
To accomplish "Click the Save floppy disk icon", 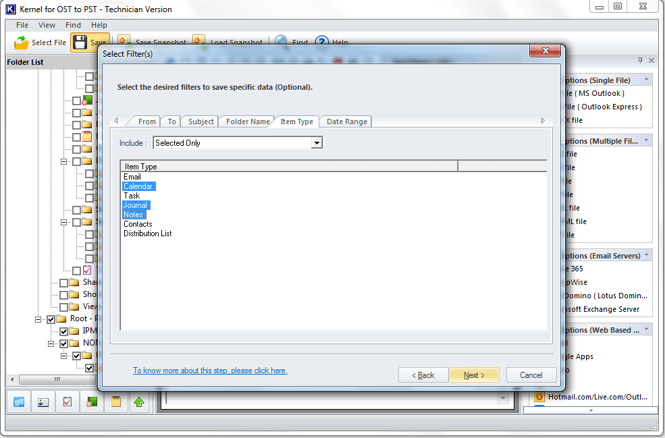I will coord(80,43).
